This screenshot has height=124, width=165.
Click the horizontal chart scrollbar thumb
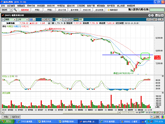[90, 112]
